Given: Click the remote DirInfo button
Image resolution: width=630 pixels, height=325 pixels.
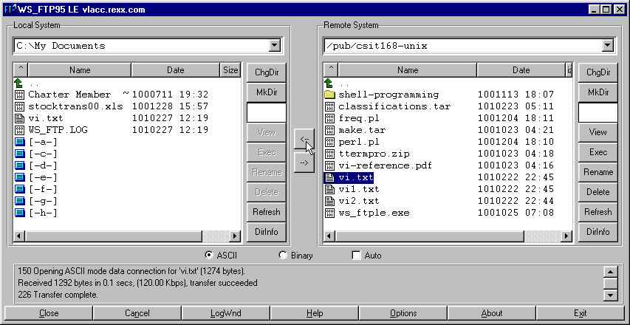Looking at the screenshot, I should click(x=598, y=232).
